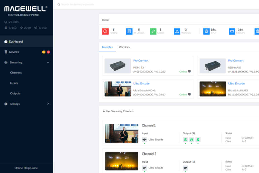This screenshot has height=173, width=259.
Task: Click the Streaming sidebar icon
Action: point(6,62)
